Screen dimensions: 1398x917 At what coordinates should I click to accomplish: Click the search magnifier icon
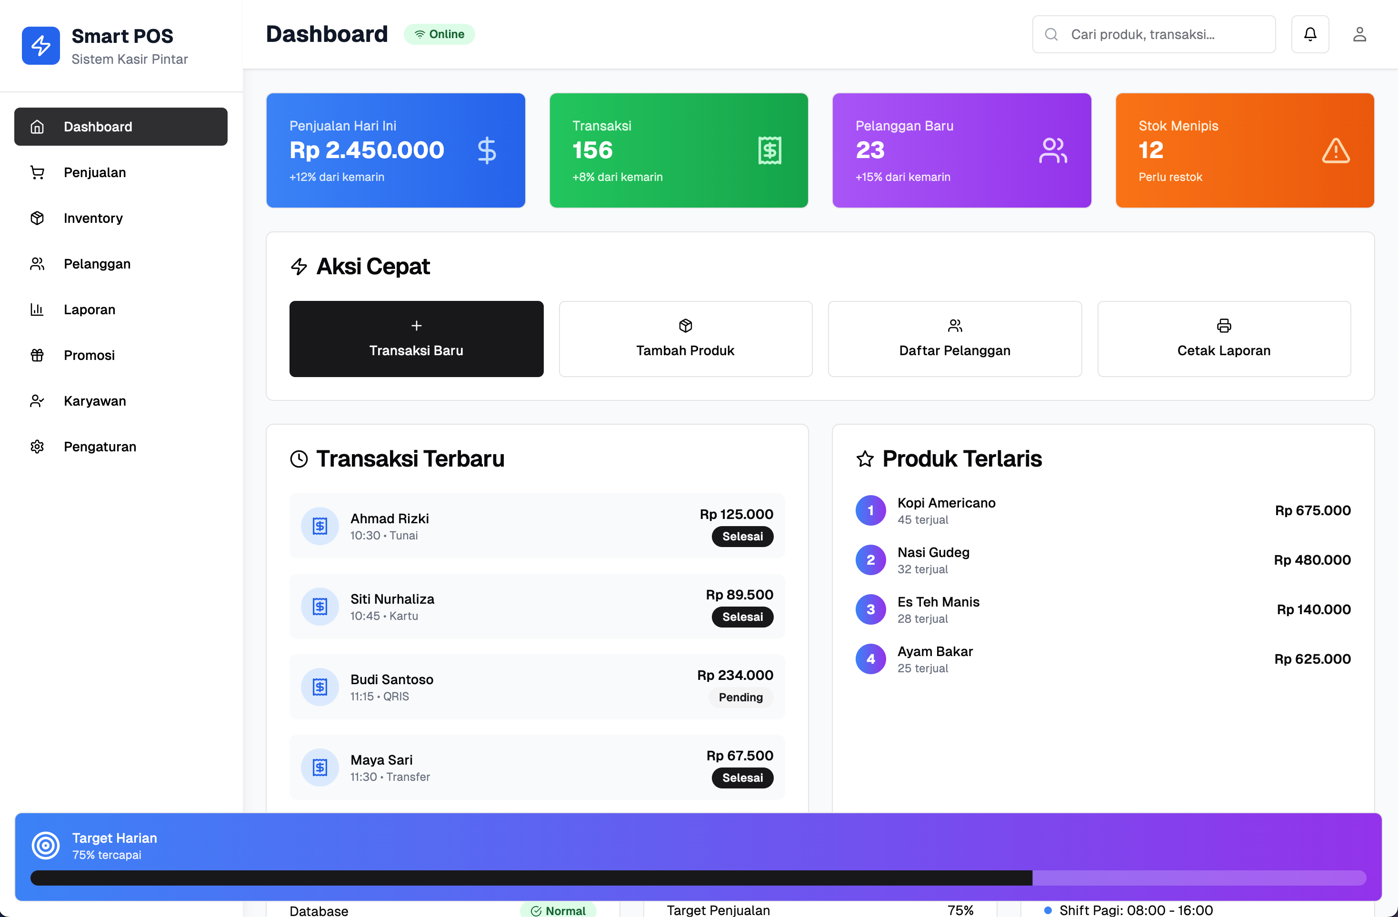click(x=1051, y=34)
